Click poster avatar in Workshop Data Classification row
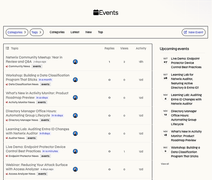This screenshot has width=212, height=180. (x=75, y=80)
